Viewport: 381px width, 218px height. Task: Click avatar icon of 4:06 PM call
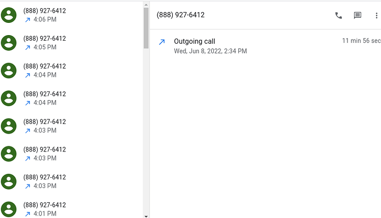pos(9,15)
